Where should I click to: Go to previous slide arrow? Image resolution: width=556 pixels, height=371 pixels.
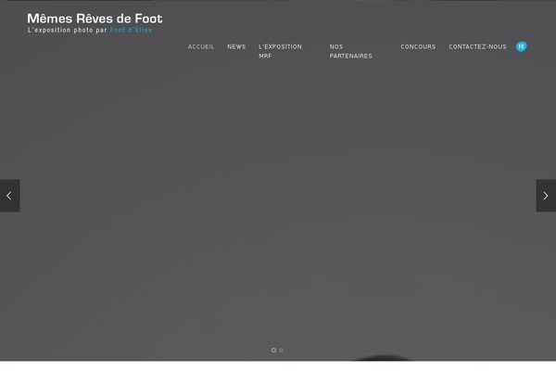point(9,196)
